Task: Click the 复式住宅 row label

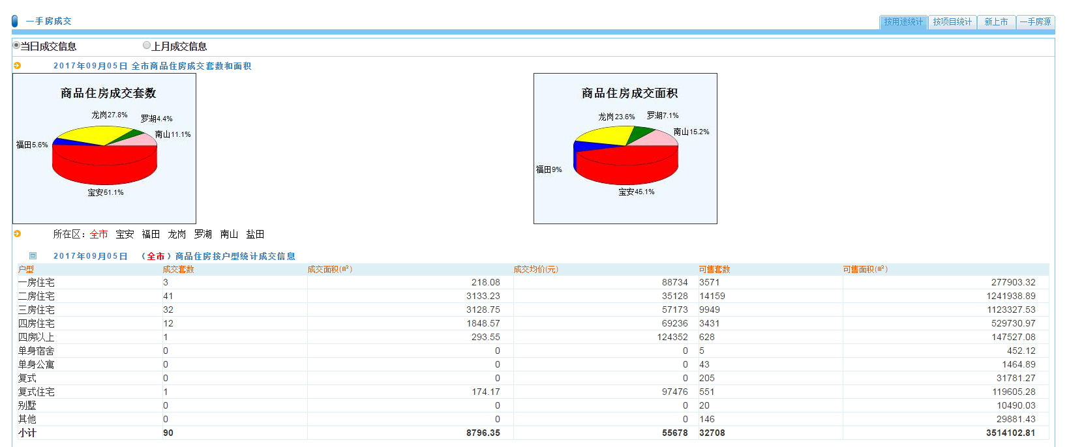Action: pyautogui.click(x=37, y=392)
